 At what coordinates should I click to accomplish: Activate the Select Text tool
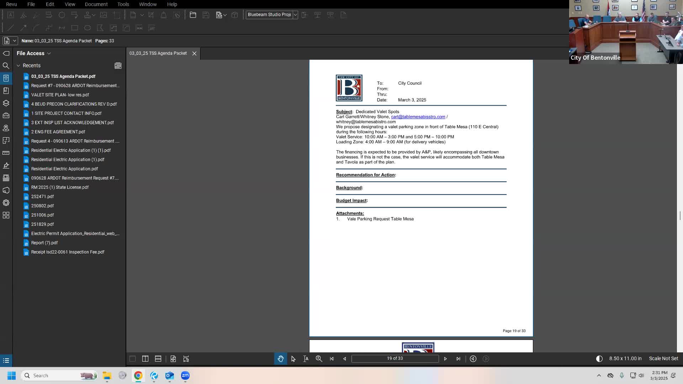tap(306, 359)
